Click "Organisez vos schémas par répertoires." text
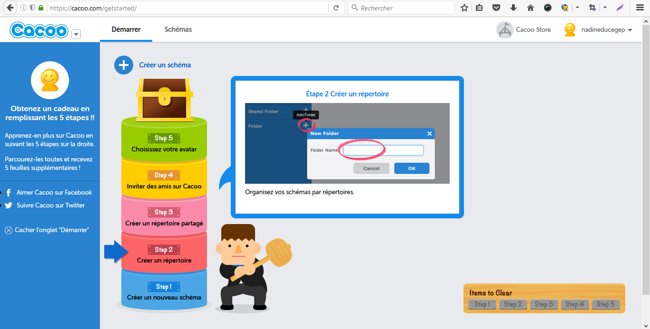Screen dimensions: 650x329 (x=300, y=193)
